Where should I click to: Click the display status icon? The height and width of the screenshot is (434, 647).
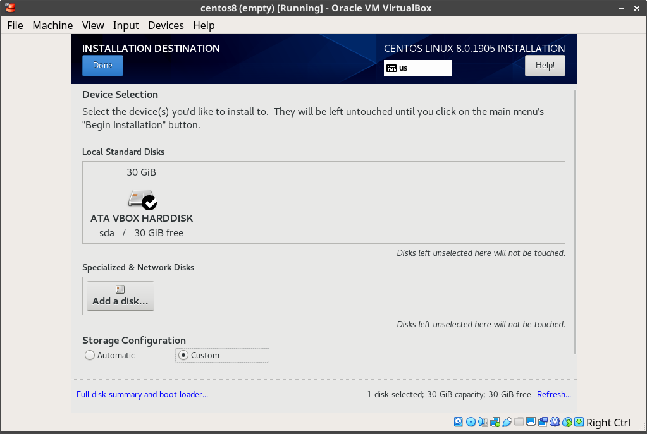click(531, 421)
